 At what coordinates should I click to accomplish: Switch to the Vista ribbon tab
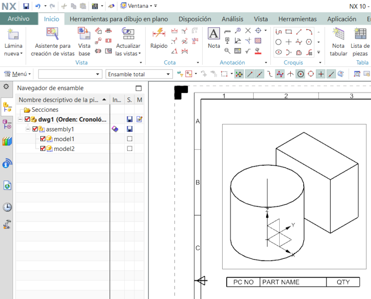[x=261, y=19]
